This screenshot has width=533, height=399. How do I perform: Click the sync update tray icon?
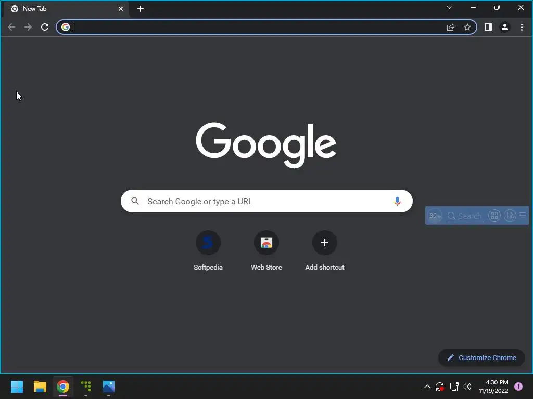(440, 387)
